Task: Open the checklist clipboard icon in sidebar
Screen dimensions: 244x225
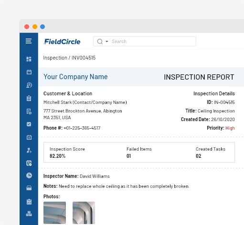Action: coord(29,202)
